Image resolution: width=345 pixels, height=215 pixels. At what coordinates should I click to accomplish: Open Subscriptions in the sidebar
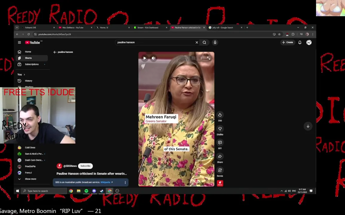pyautogui.click(x=32, y=64)
